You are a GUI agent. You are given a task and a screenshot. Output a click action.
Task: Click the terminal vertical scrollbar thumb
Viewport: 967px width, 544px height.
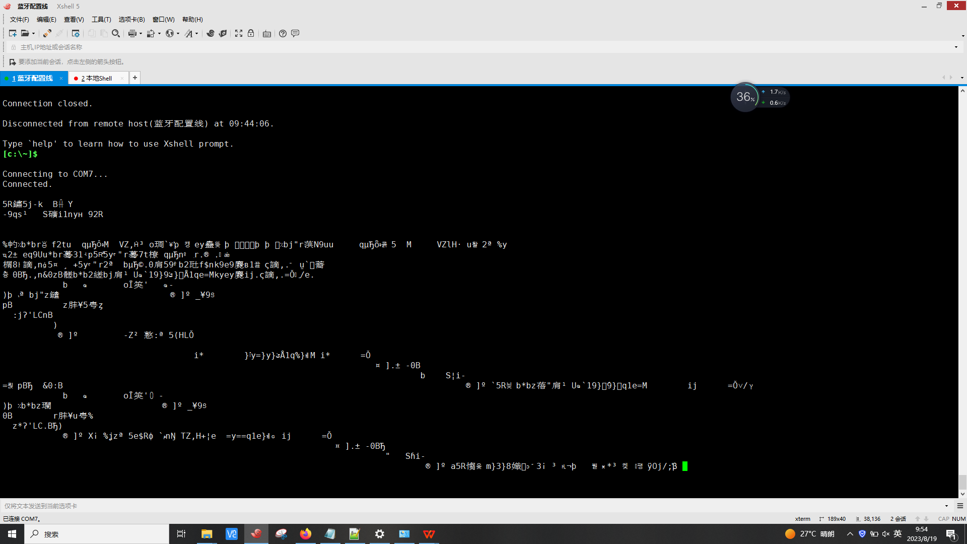click(962, 482)
